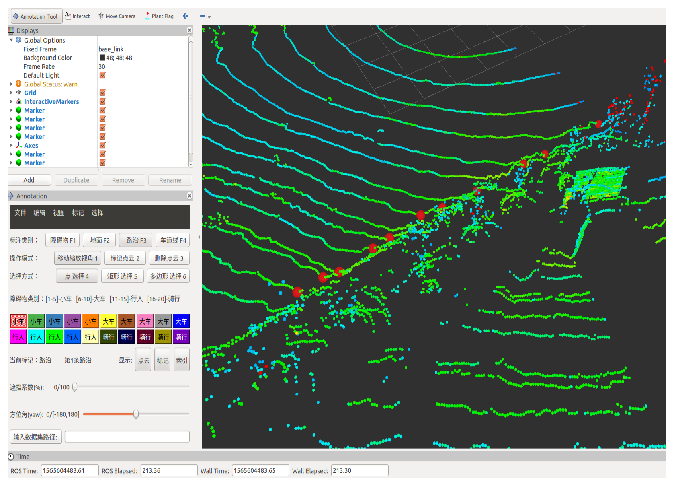Open the 文件 menu
The height and width of the screenshot is (480, 674).
(20, 213)
